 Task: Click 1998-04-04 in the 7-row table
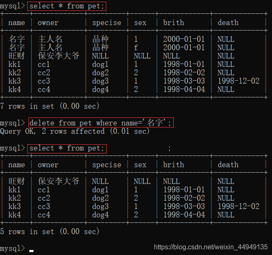click(184, 89)
